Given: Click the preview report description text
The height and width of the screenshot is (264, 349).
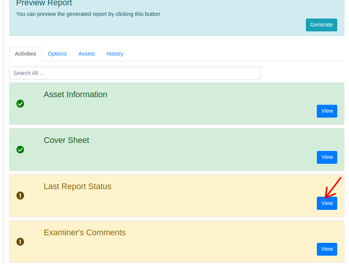Looking at the screenshot, I should coord(88,14).
